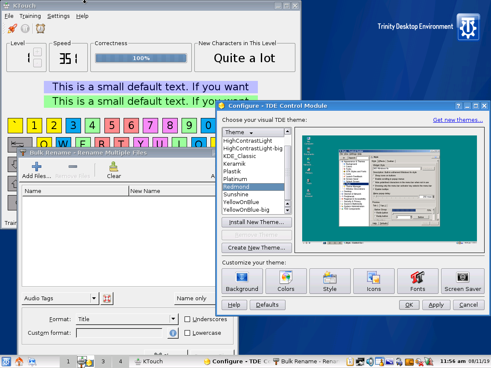491x368 pixels.
Task: Click Install New Theme button
Action: [257, 222]
